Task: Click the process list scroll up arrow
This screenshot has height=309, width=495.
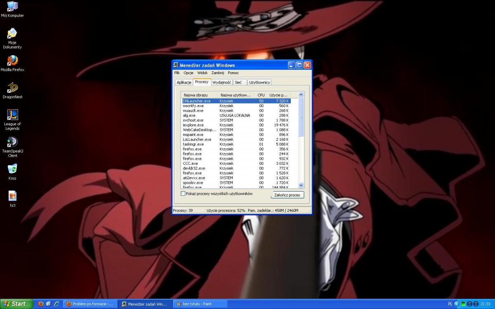Action: click(x=301, y=95)
